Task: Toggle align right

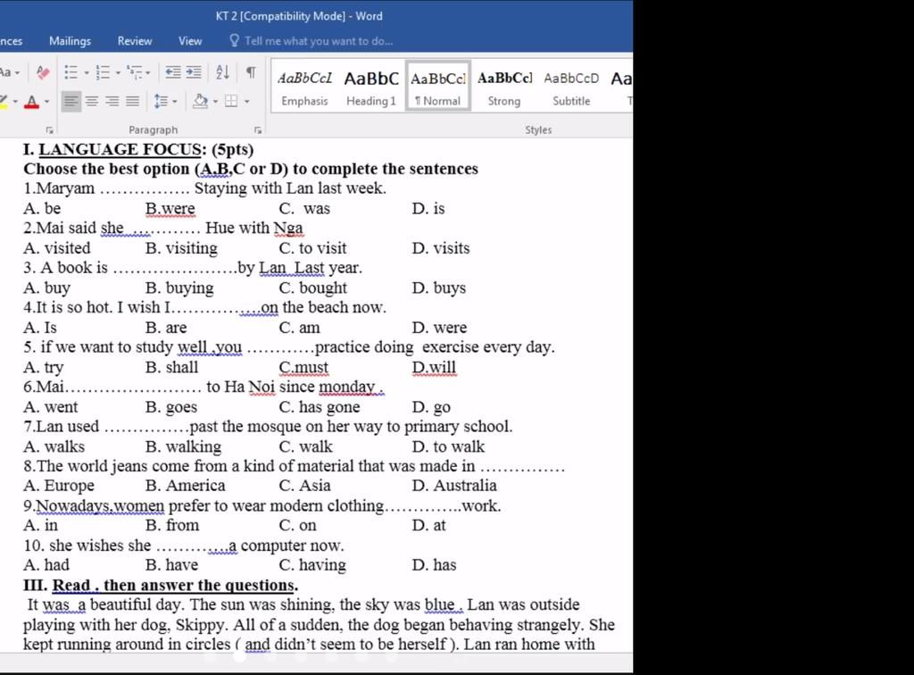Action: tap(112, 102)
